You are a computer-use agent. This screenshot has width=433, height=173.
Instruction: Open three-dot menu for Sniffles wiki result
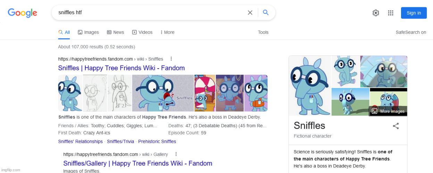(171, 59)
